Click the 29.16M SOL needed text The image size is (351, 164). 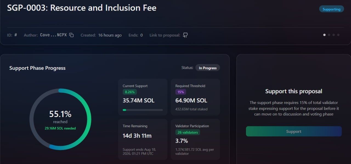click(x=60, y=128)
